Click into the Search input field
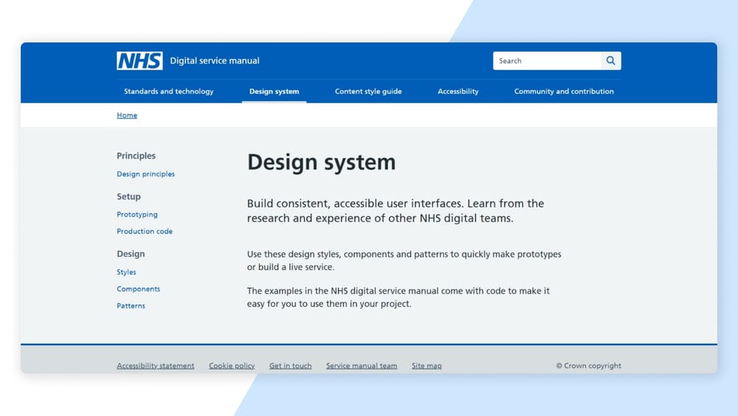The image size is (738, 416). click(546, 61)
